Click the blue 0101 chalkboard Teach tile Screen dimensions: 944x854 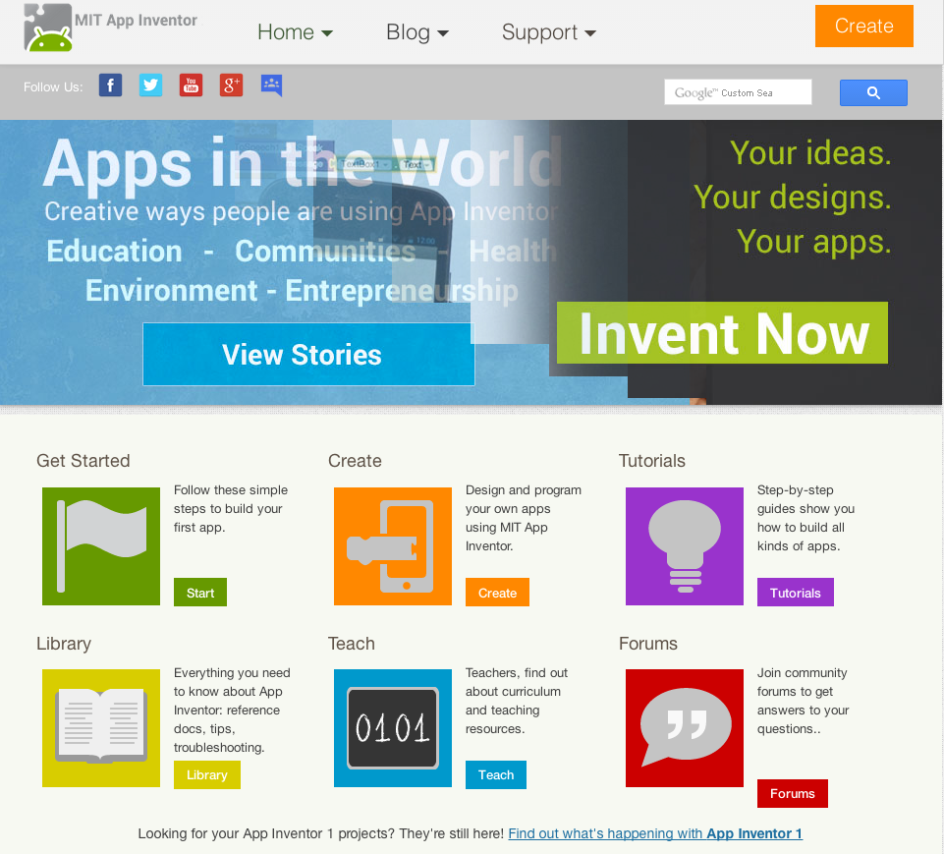tap(393, 728)
